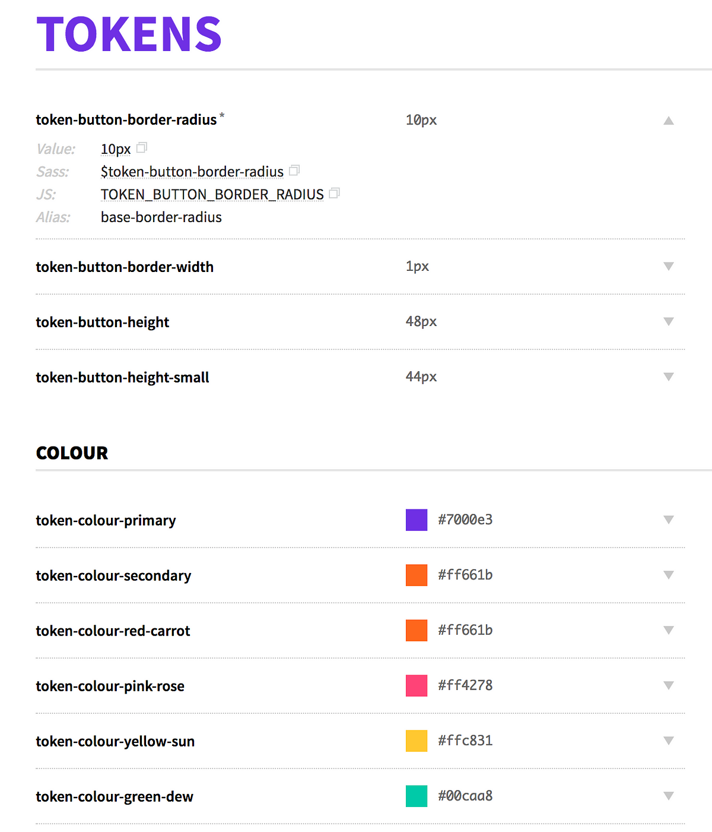Image resolution: width=712 pixels, height=832 pixels.
Task: Expand token-colour-green-dew details
Action: point(669,796)
